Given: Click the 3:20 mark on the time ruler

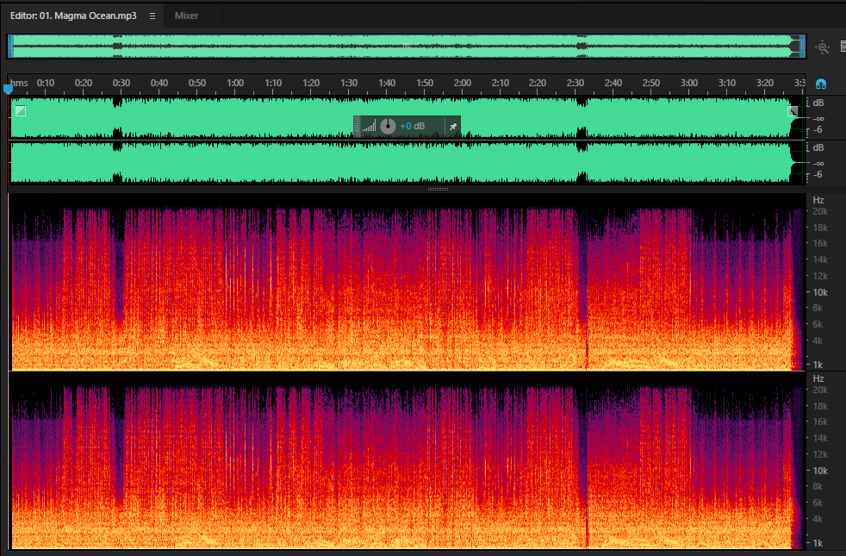Looking at the screenshot, I should coord(765,83).
